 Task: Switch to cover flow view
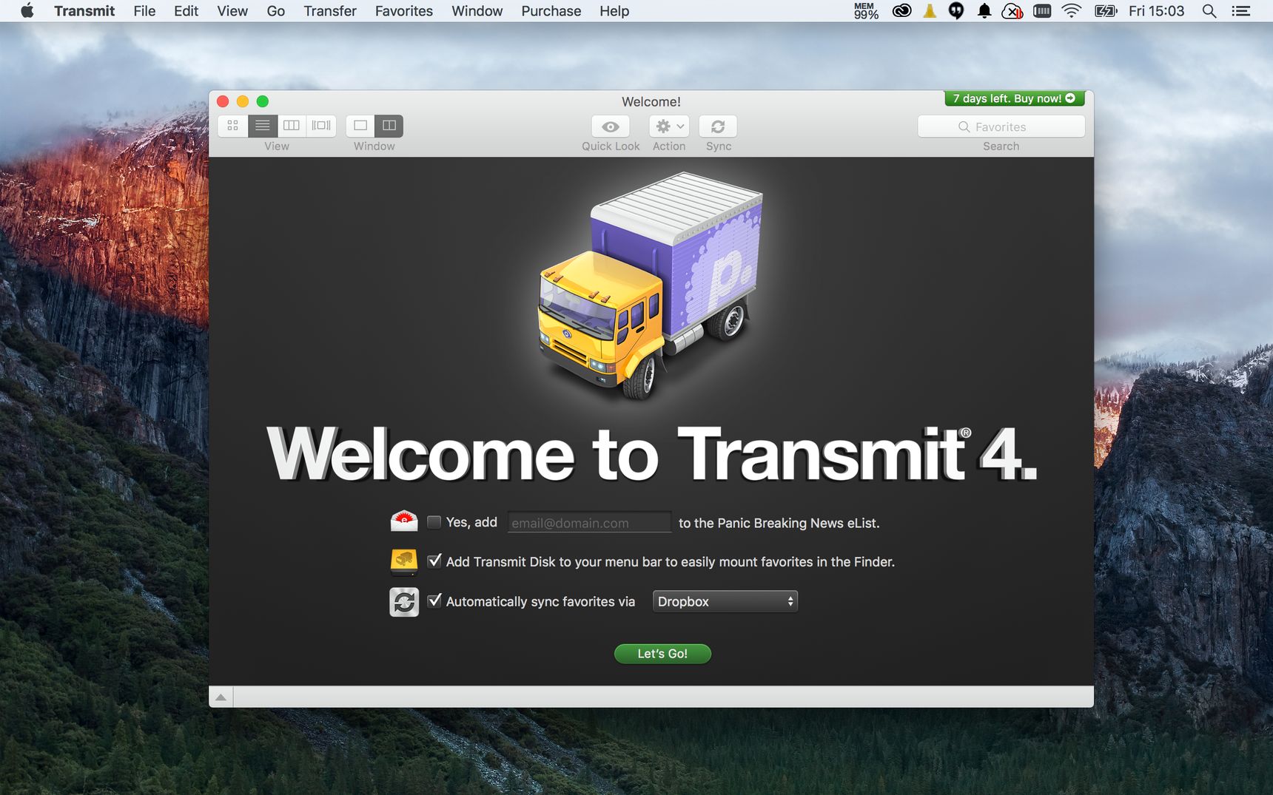[x=321, y=126]
